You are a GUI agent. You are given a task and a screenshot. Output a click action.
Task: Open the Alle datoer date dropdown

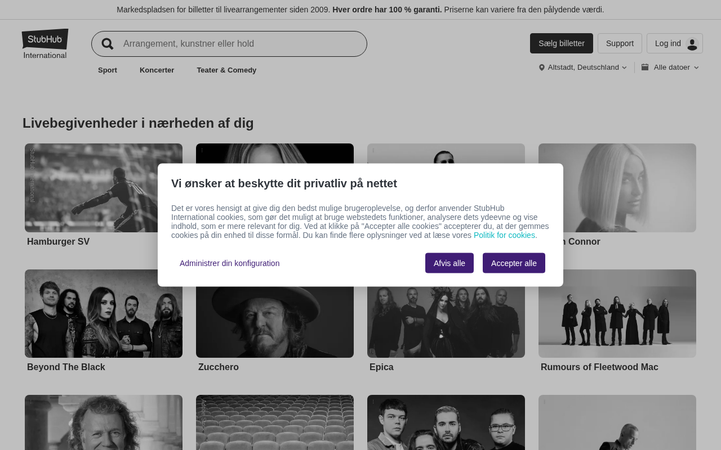[x=672, y=67]
